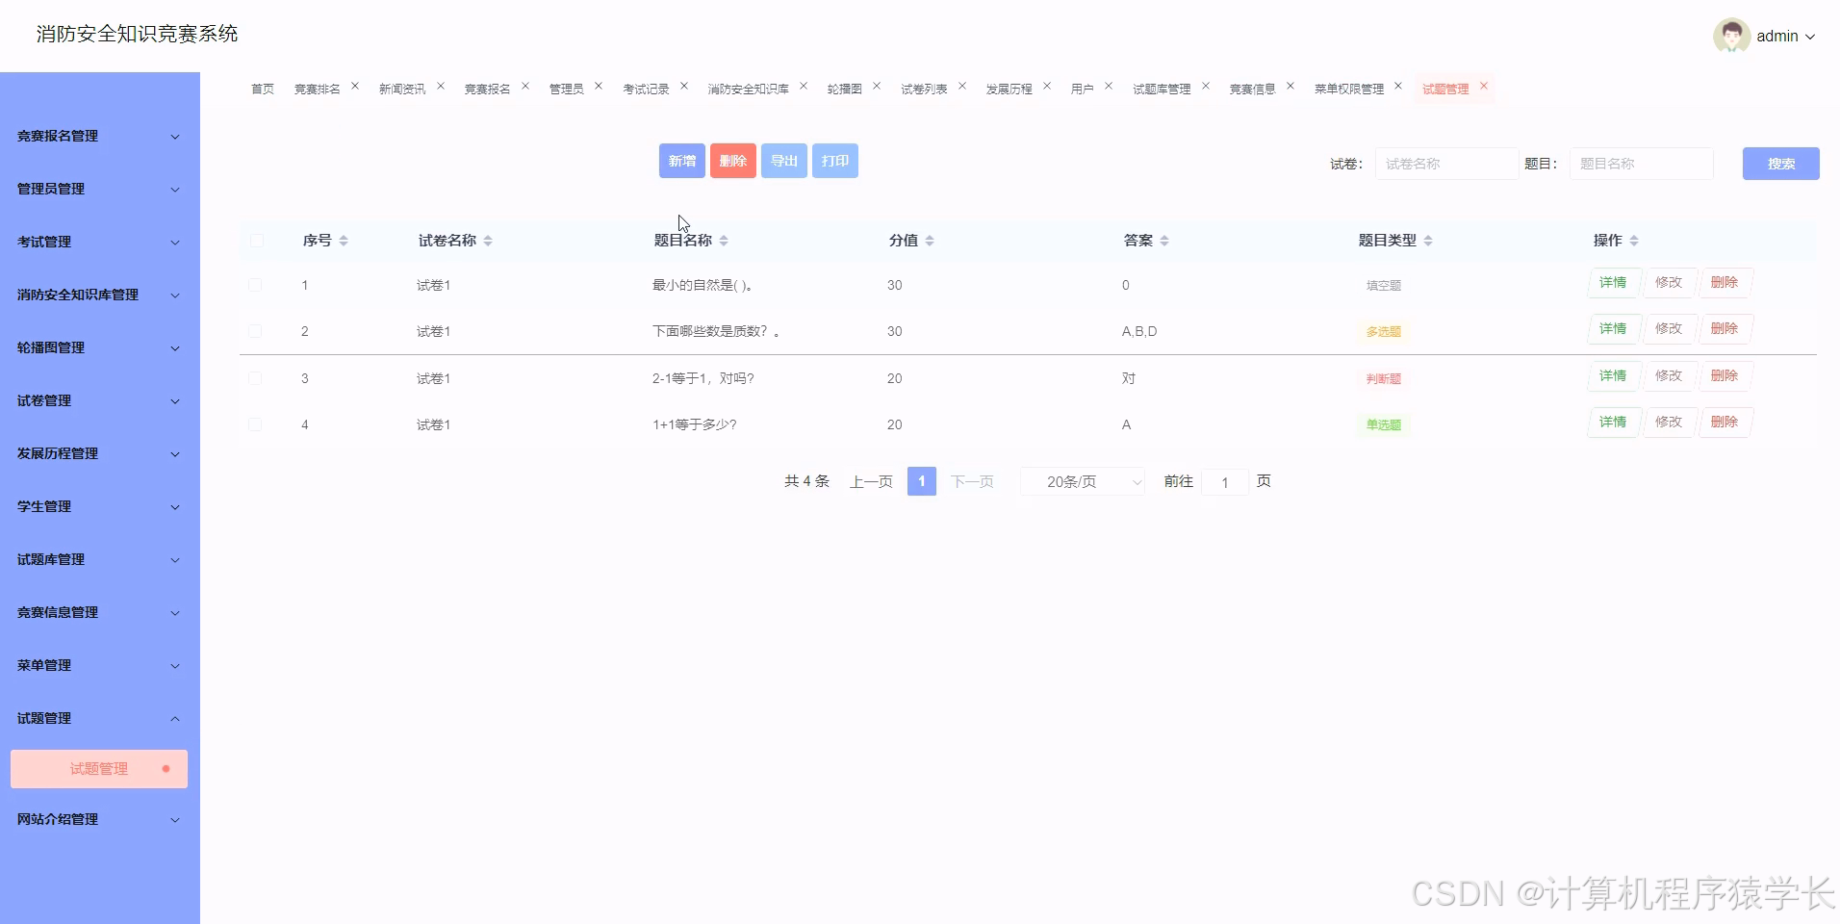Switch to the 试卷列表 tab
The height and width of the screenshot is (924, 1840).
point(924,89)
